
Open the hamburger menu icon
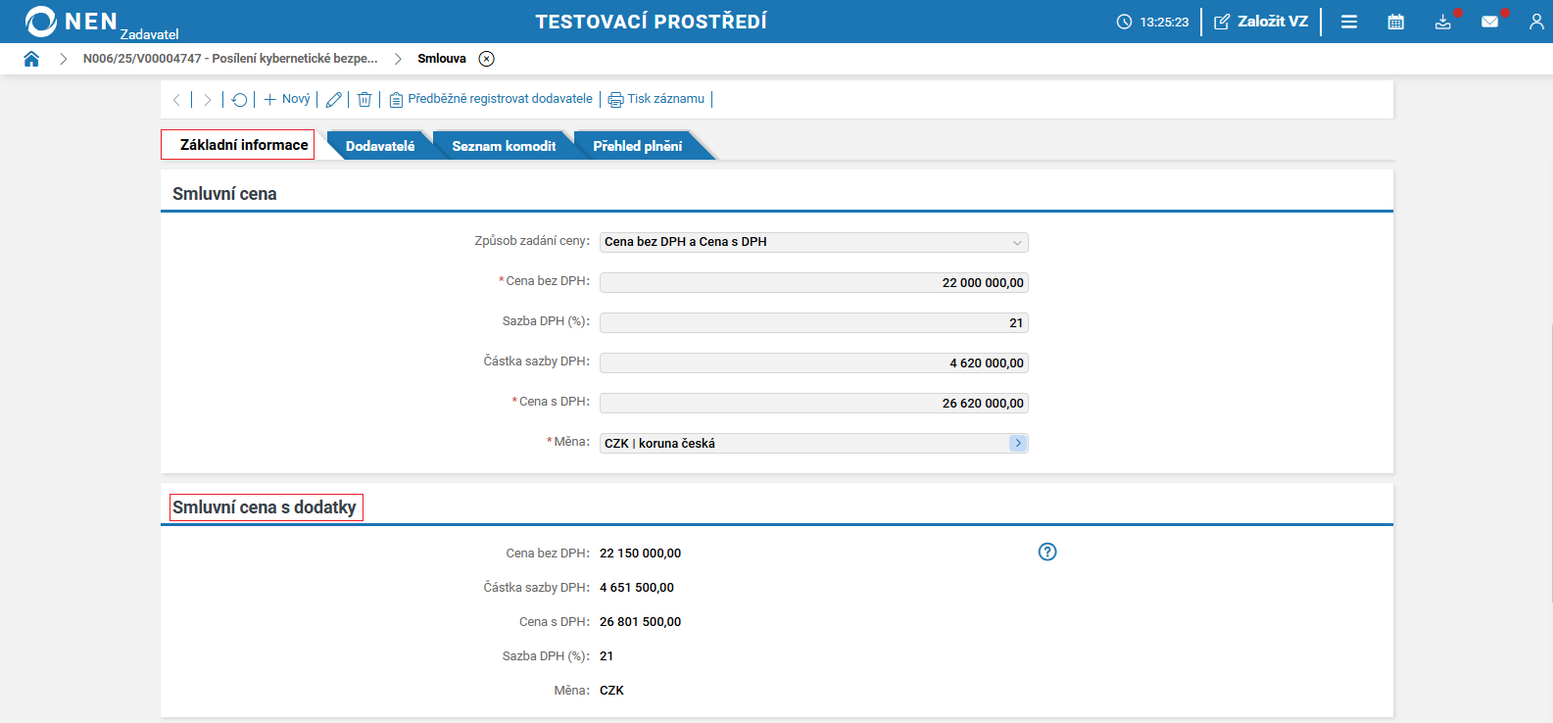[1349, 22]
